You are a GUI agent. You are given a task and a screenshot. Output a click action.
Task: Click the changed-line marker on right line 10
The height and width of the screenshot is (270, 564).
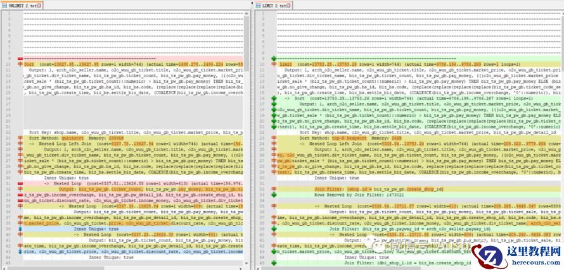[x=273, y=64]
